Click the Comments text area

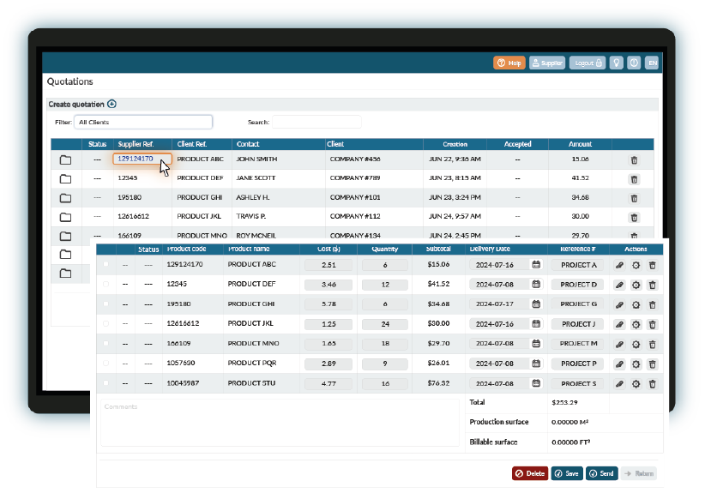[x=280, y=423]
